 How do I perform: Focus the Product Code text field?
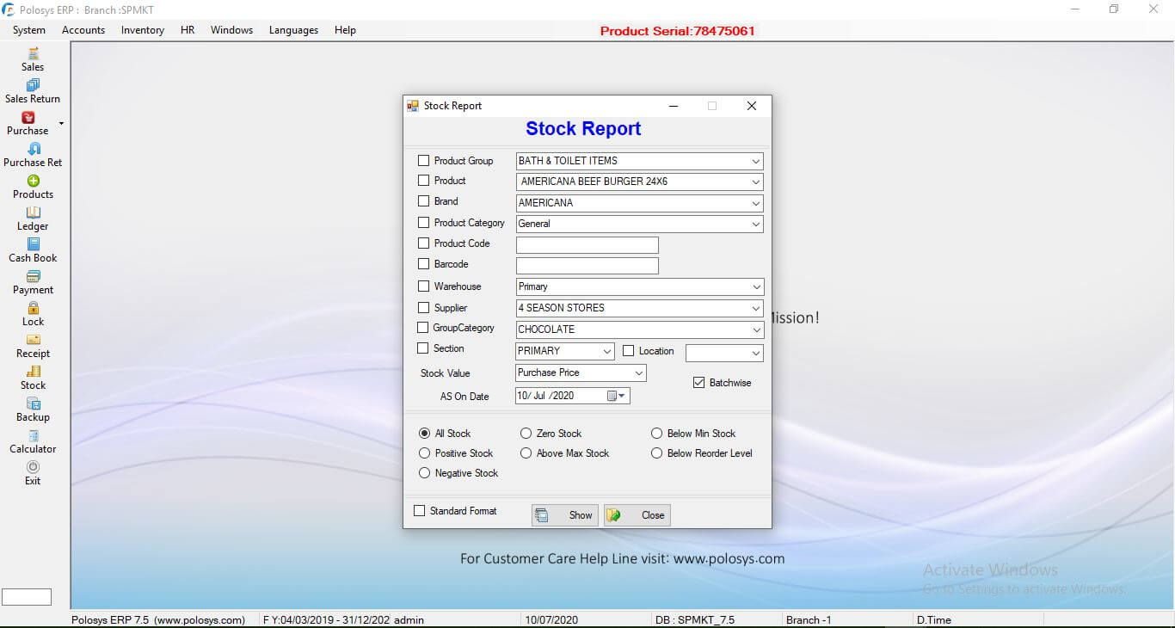click(x=587, y=244)
